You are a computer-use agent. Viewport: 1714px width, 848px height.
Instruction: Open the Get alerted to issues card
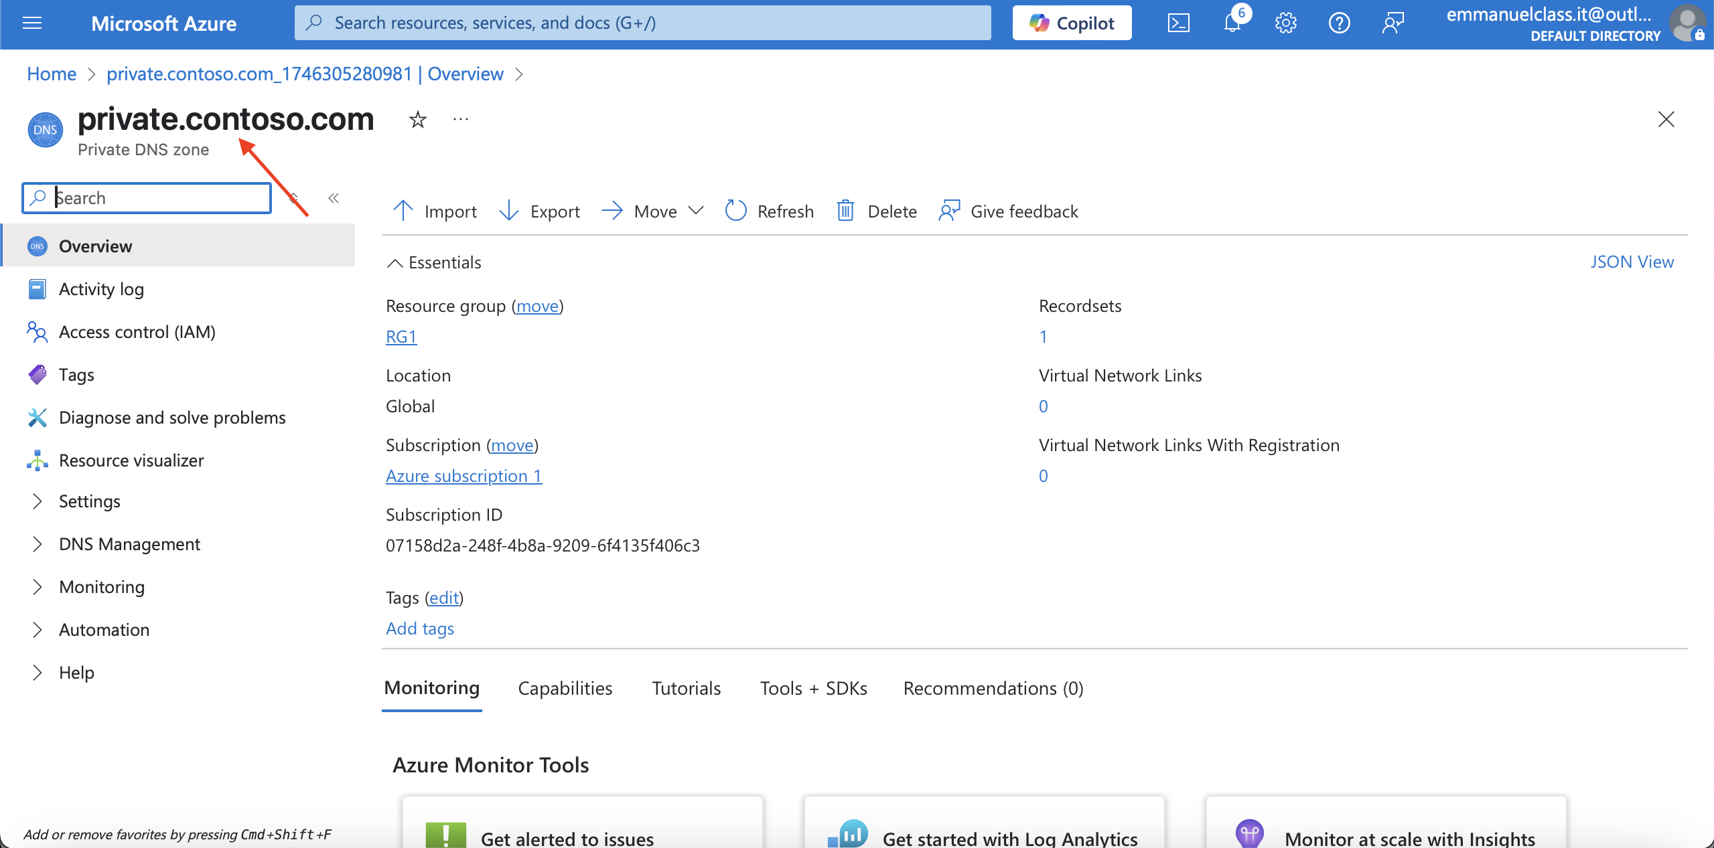click(582, 822)
